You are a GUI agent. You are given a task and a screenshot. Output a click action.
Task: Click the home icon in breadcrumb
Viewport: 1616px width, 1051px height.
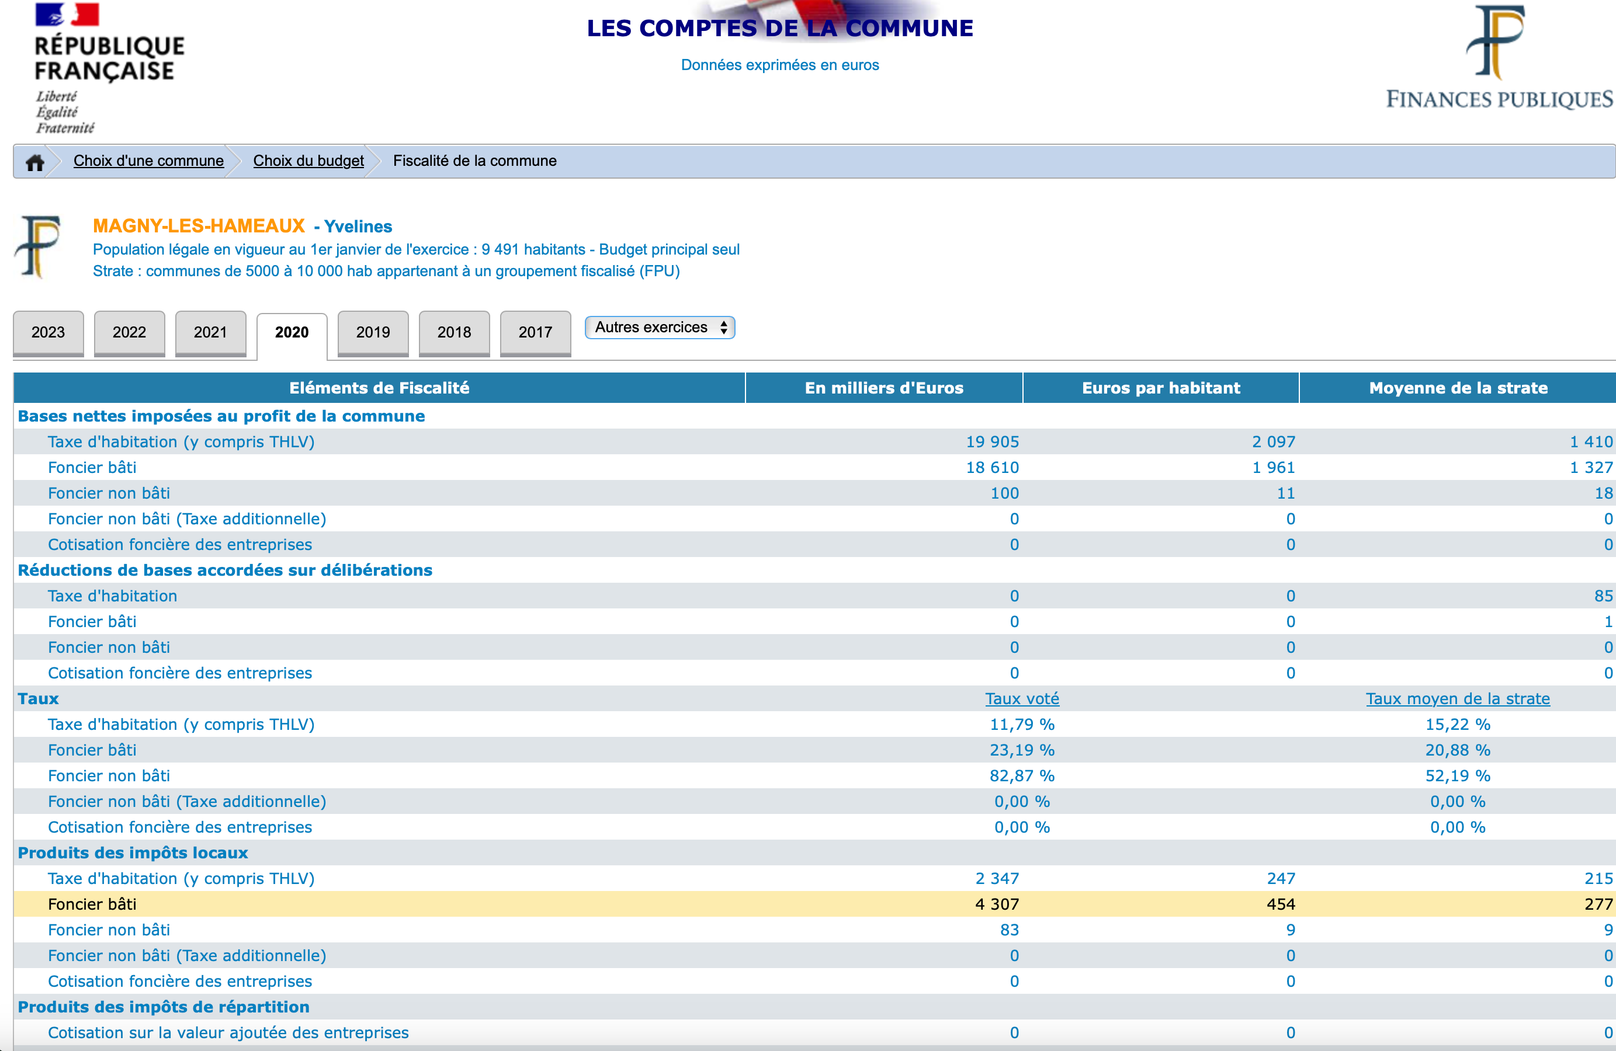point(34,162)
